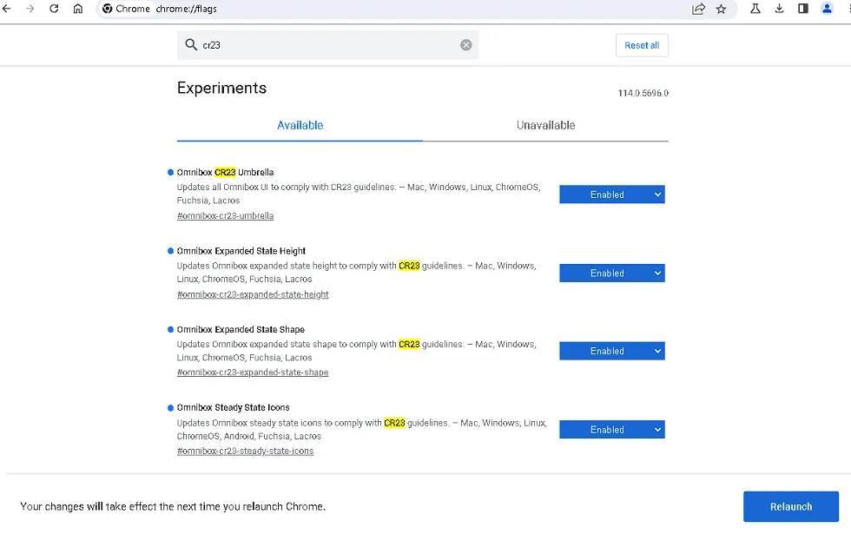The height and width of the screenshot is (534, 851).
Task: Open Omnibox Expanded State Shape dropdown
Action: pos(612,351)
